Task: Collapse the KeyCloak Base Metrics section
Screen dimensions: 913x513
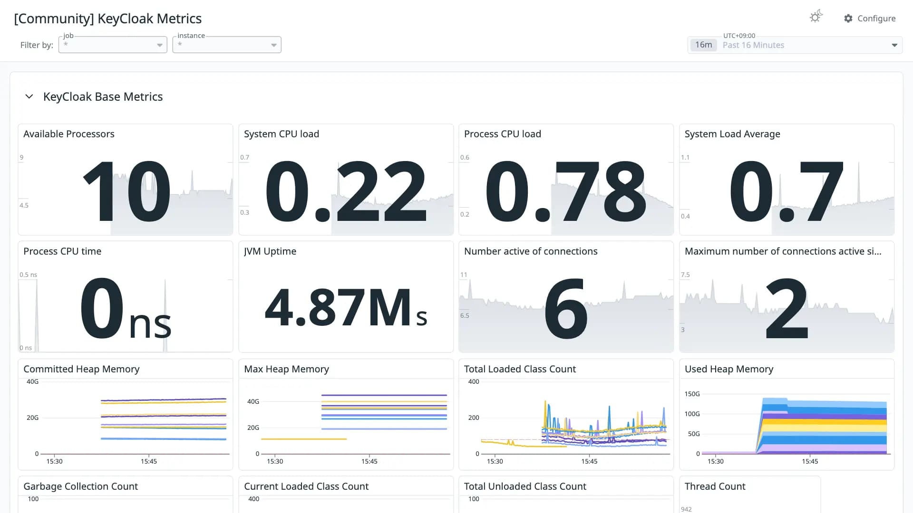Action: (x=29, y=96)
